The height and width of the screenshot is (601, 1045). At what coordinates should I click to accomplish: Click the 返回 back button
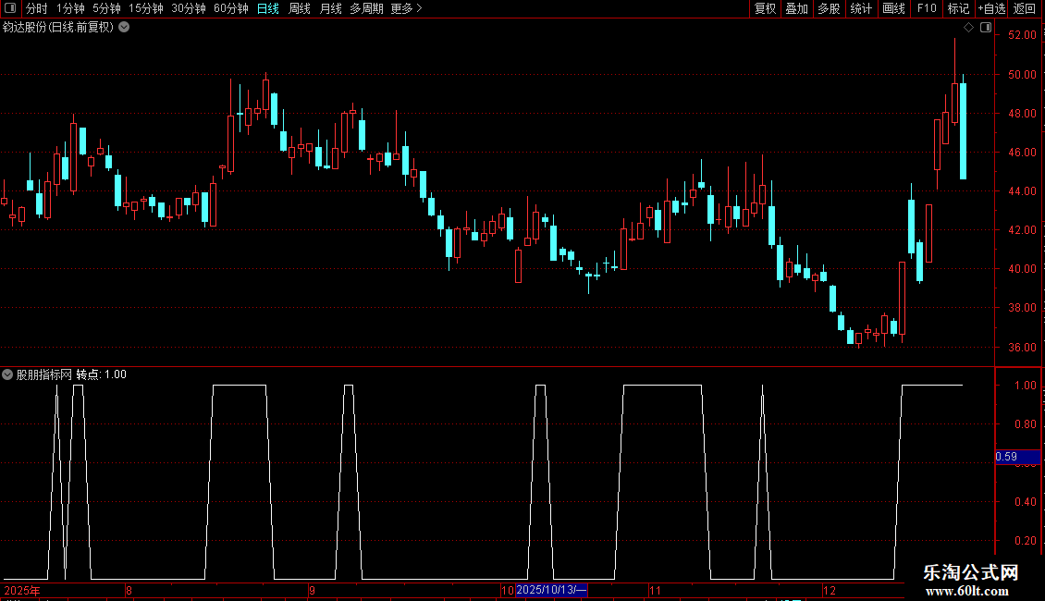click(x=1025, y=8)
